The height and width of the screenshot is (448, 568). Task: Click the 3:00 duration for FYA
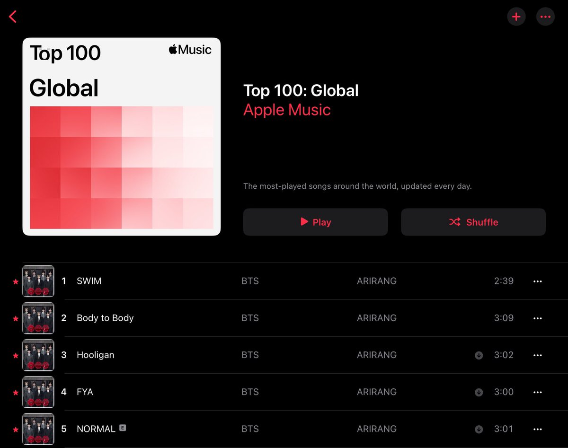pos(504,392)
